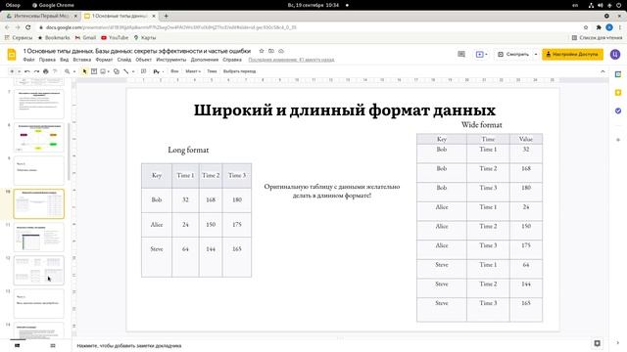The width and height of the screenshot is (627, 352).
Task: Click the Фон (background) button
Action: pos(174,71)
